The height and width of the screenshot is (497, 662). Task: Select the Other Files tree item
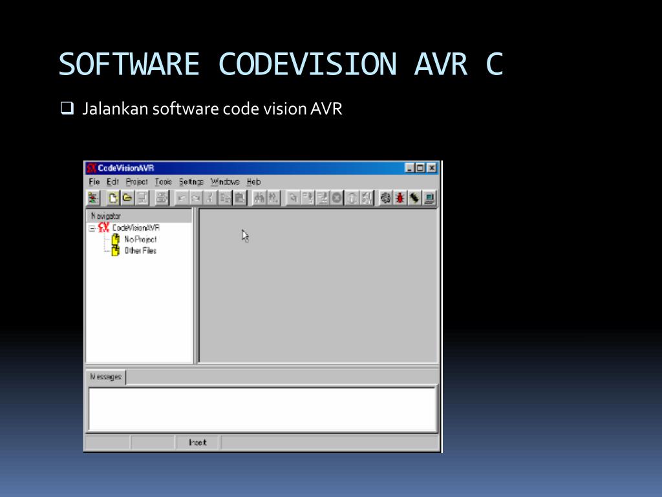(x=140, y=250)
